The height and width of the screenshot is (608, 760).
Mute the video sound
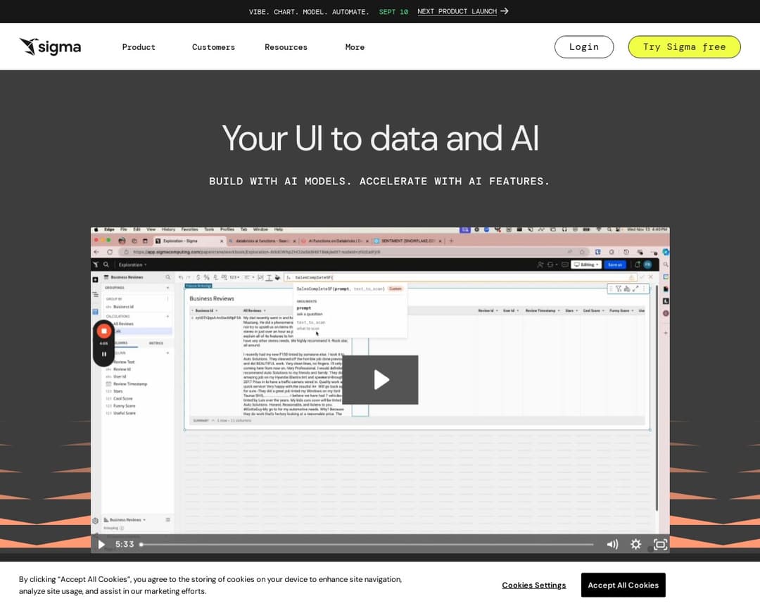tap(612, 544)
